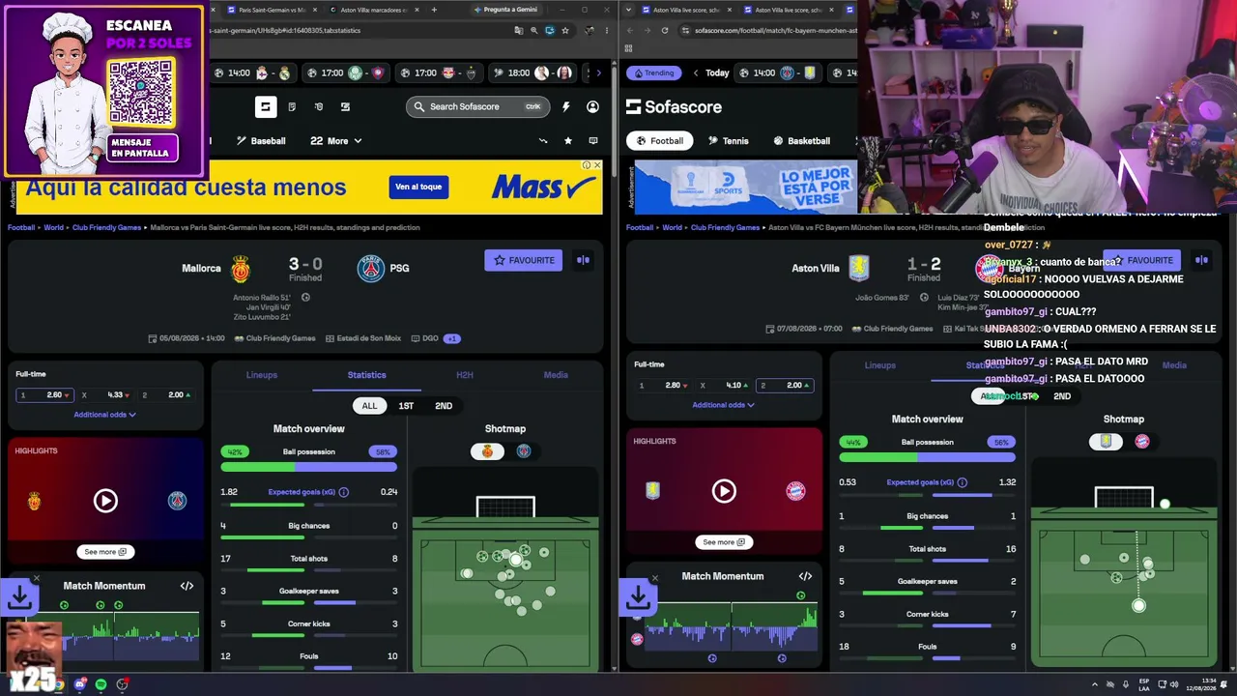The width and height of the screenshot is (1237, 696).
Task: Expand Additional odds under the Aston Villa match
Action: (x=724, y=405)
